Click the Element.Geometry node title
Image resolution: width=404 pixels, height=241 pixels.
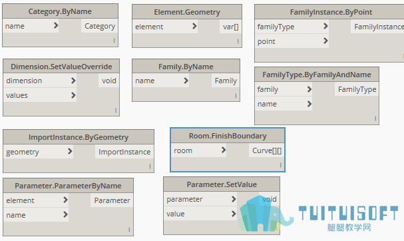pos(187,12)
